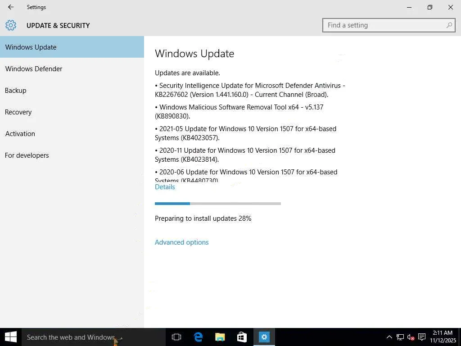Focus the Find a setting search box
Image resolution: width=461 pixels, height=346 pixels.
tap(389, 25)
